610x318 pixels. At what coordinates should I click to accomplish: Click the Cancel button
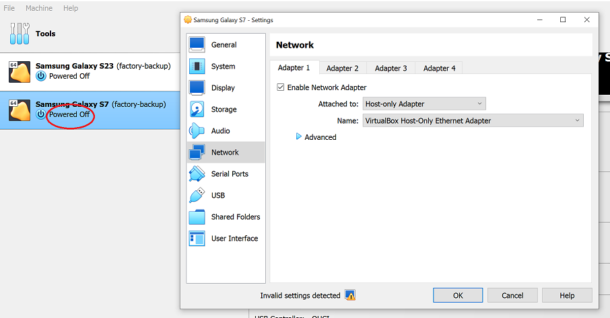(512, 296)
